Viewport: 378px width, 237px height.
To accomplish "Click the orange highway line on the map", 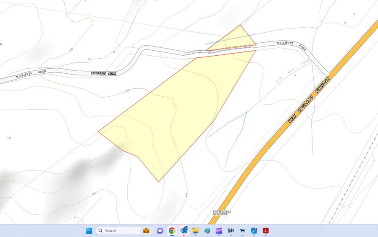I will [252, 167].
